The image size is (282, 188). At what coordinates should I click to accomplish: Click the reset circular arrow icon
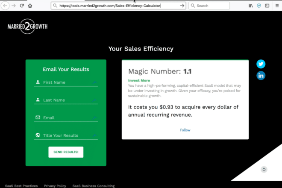(x=264, y=170)
